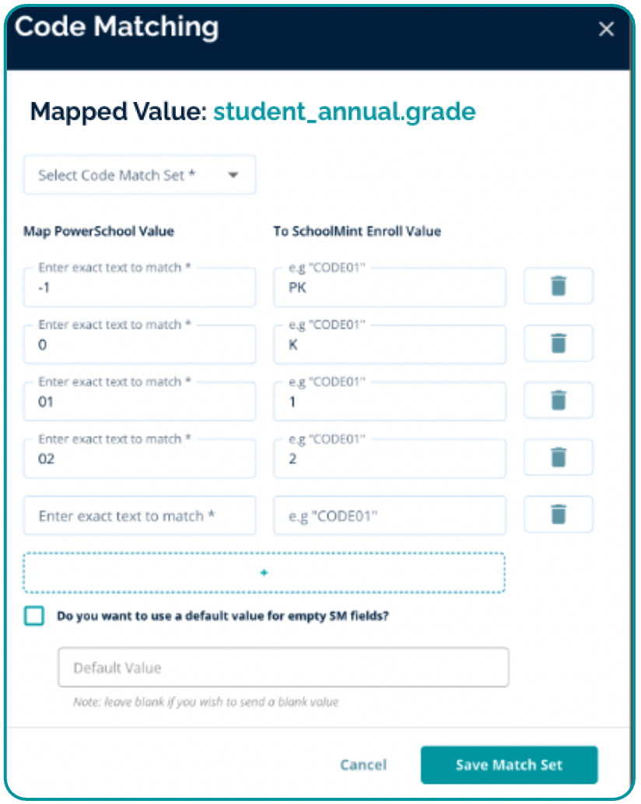
Task: Delete the 0 to K mapping row
Action: [x=558, y=343]
